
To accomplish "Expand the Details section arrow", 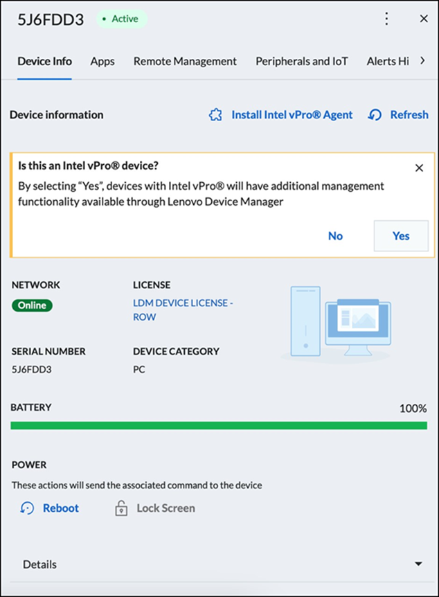I will tap(418, 564).
